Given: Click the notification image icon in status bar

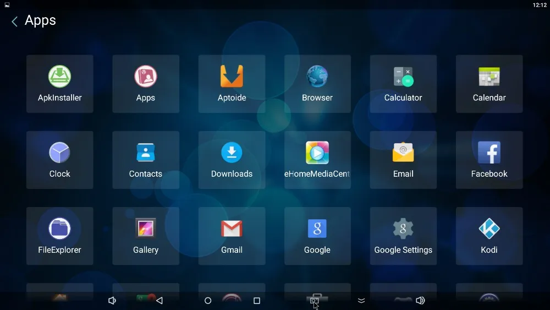Looking at the screenshot, I should (x=7, y=5).
